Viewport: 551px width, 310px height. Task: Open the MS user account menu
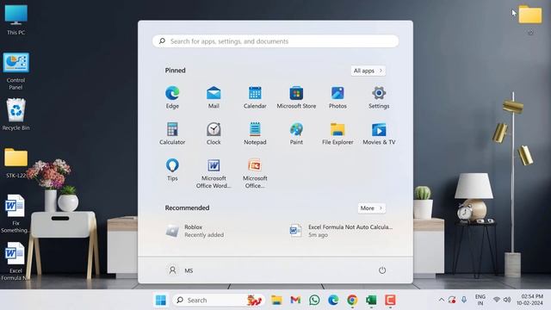coord(180,270)
